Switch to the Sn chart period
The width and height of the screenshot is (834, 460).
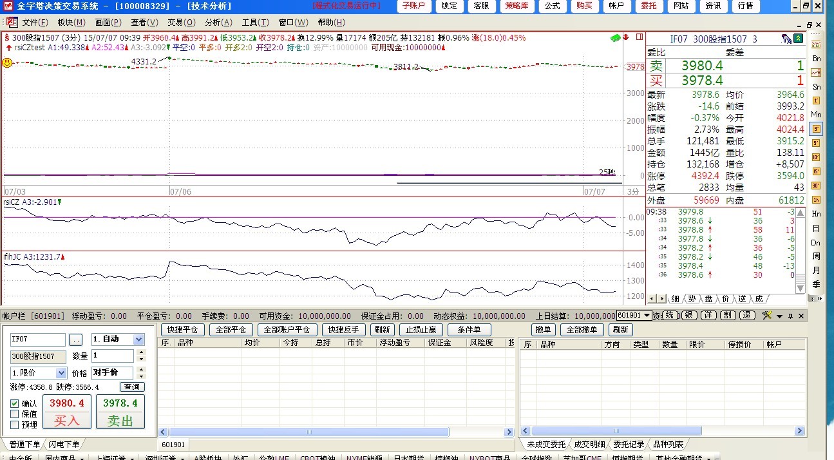816,87
